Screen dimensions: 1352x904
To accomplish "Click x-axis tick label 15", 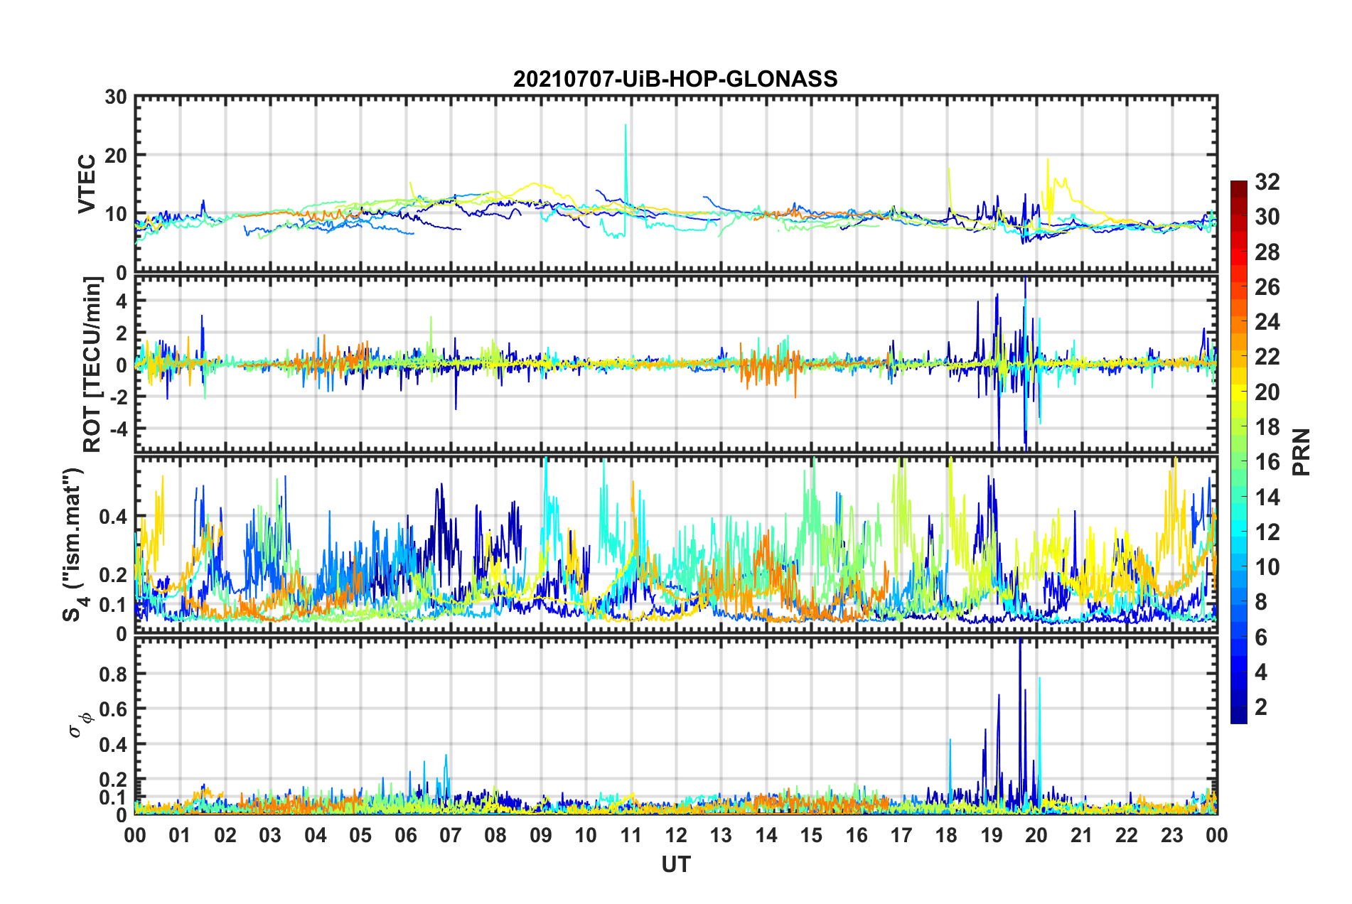I will [x=811, y=836].
